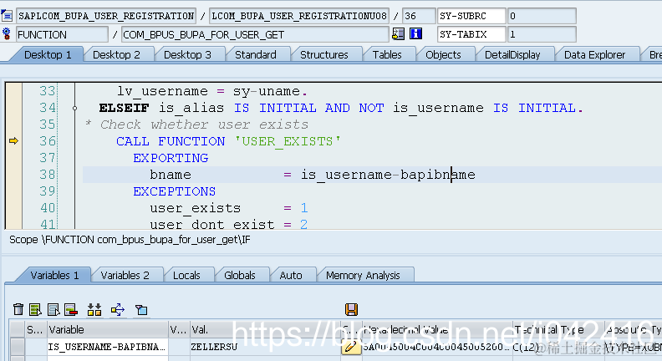Click the blue box filter icon
Viewport: 662px width, 361px height.
[x=141, y=310]
